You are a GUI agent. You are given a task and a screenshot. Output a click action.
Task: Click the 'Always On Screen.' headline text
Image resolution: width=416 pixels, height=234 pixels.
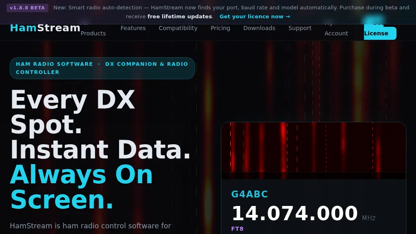coord(81,187)
